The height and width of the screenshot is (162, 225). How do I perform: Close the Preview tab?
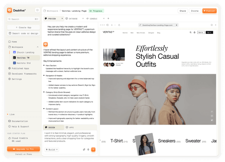62,19
